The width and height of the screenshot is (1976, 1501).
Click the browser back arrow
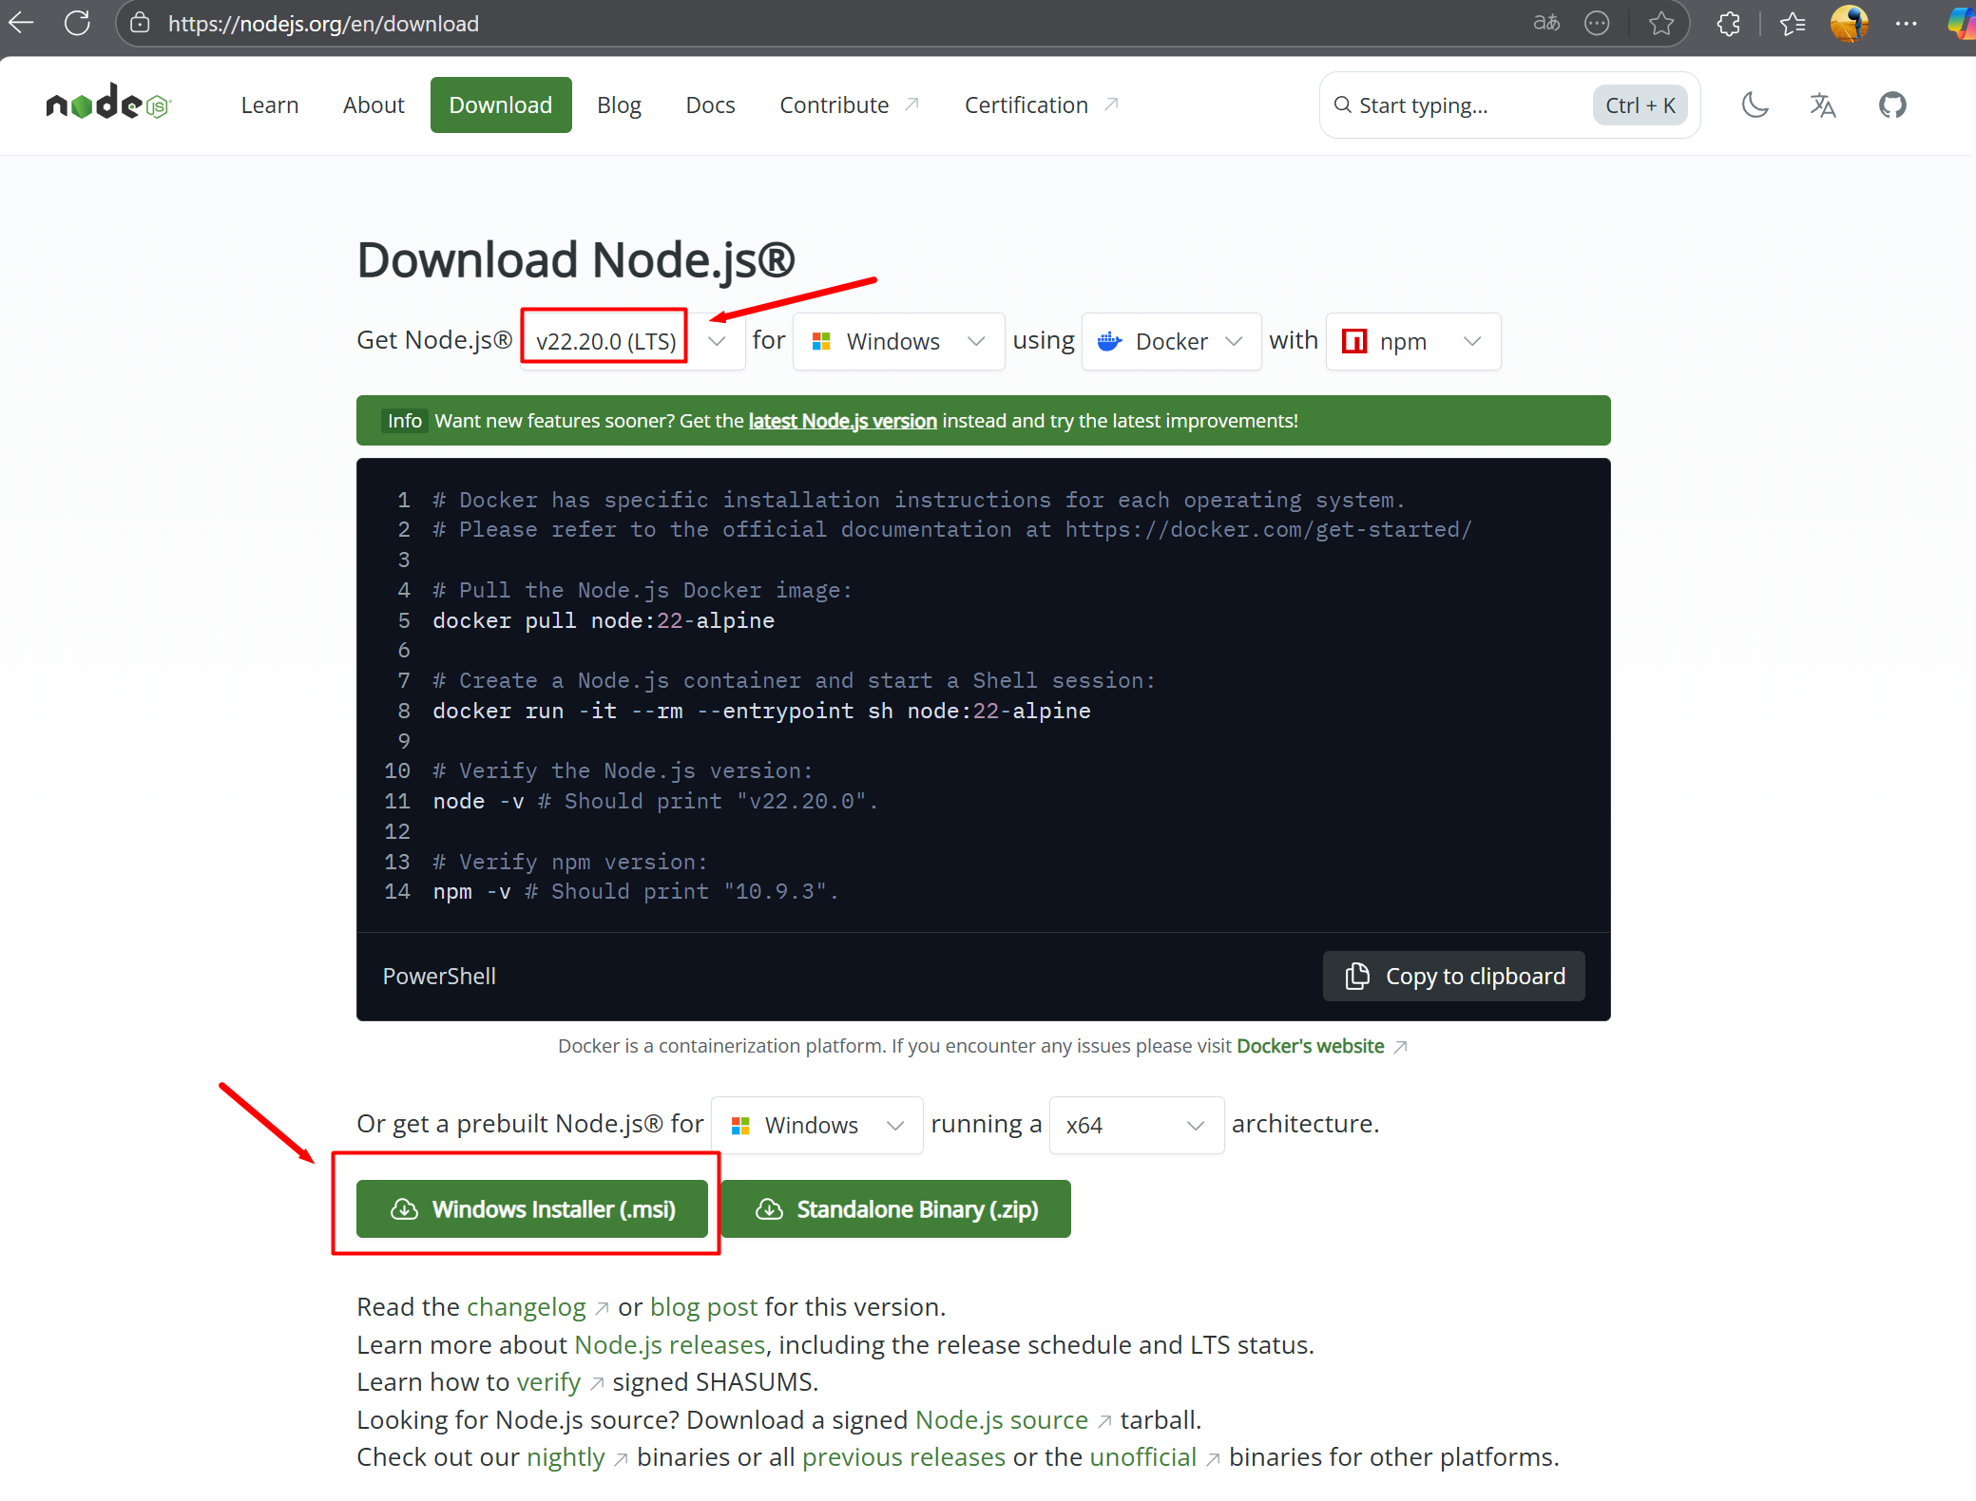[x=21, y=23]
